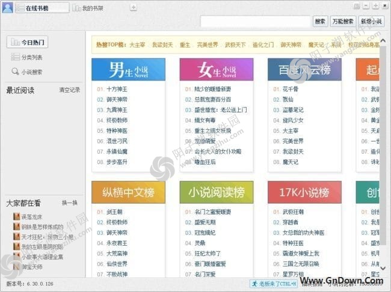This screenshot has width=391, height=292.
Task: Open novel 雄风少女
Action: click(293, 120)
